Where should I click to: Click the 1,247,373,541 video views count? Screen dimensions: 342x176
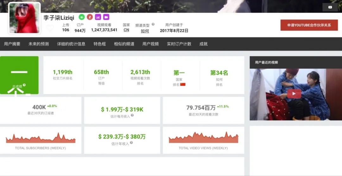coord(104,30)
